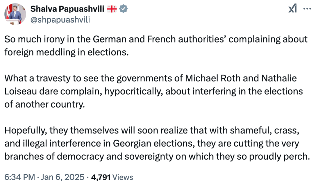This screenshot has height=184, width=316.
Task: Click the blue verified badge
Action: coord(124,9)
